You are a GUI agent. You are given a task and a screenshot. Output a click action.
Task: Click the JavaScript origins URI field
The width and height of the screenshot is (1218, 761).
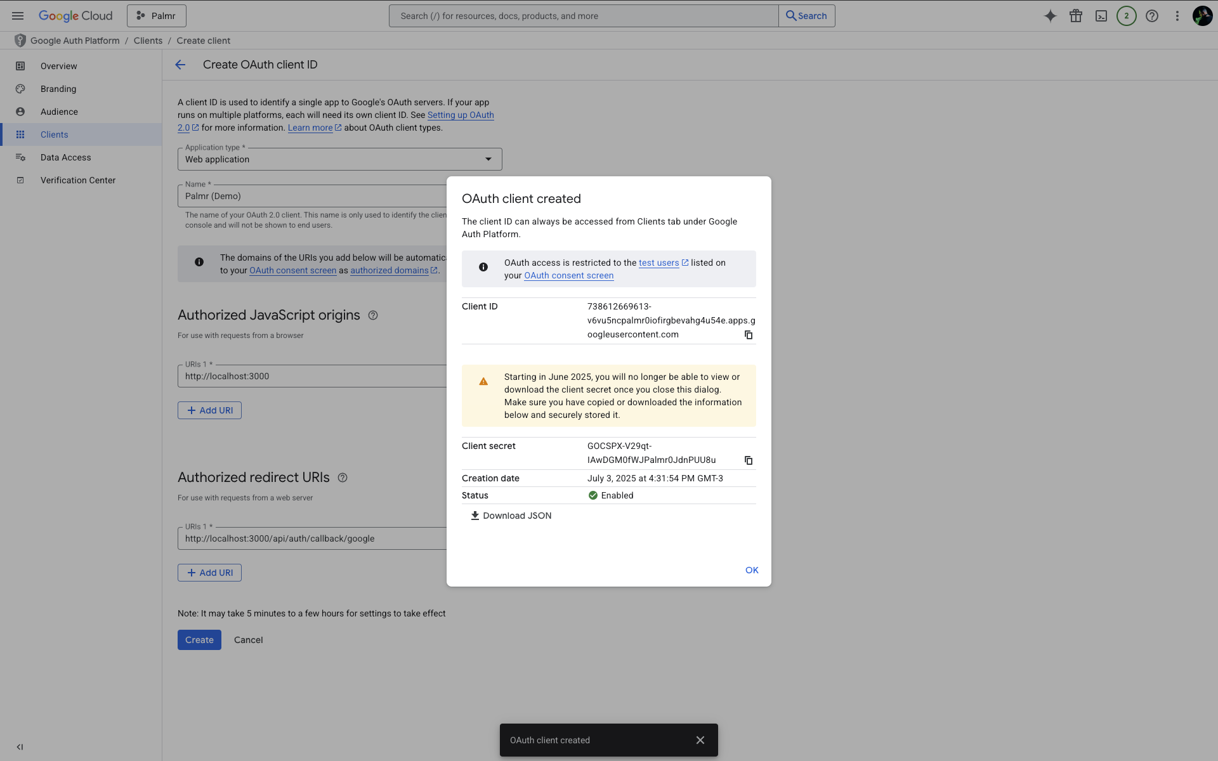point(312,376)
